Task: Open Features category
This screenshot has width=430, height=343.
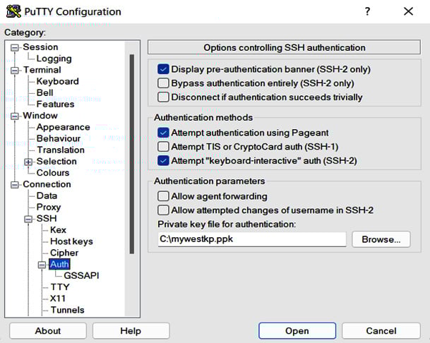Action: (55, 104)
